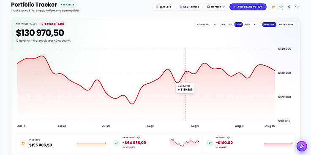
Task: Click the 16 Assets badge
Action: click(68, 5)
